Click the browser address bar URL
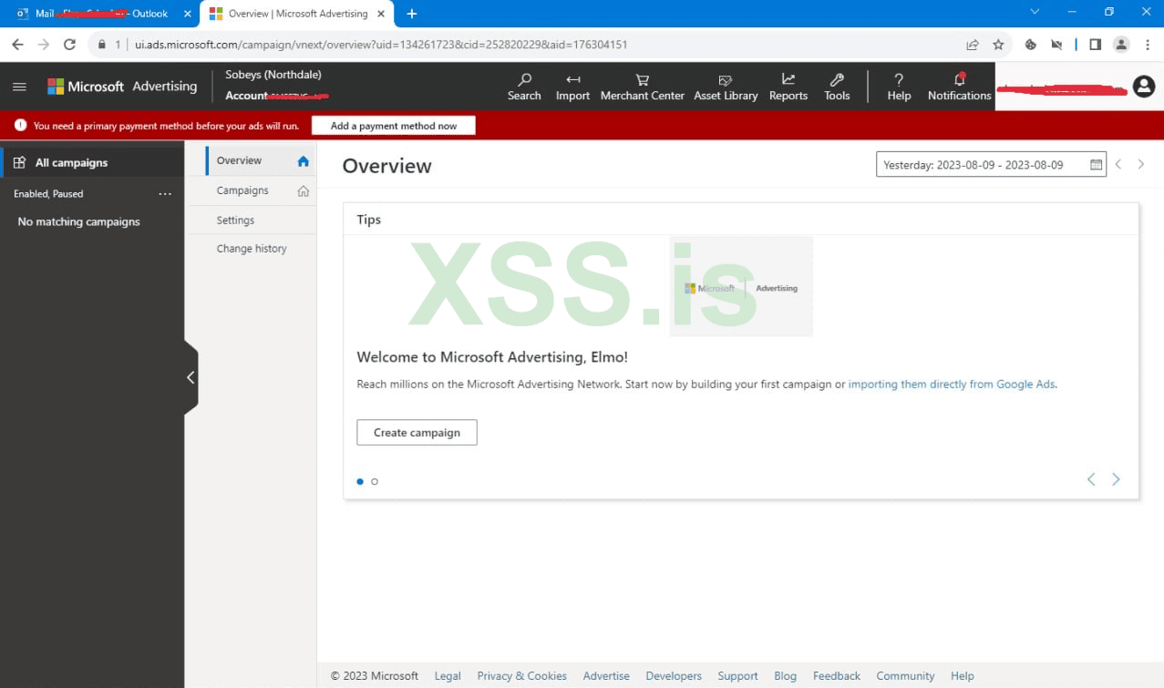The image size is (1164, 688). click(381, 44)
